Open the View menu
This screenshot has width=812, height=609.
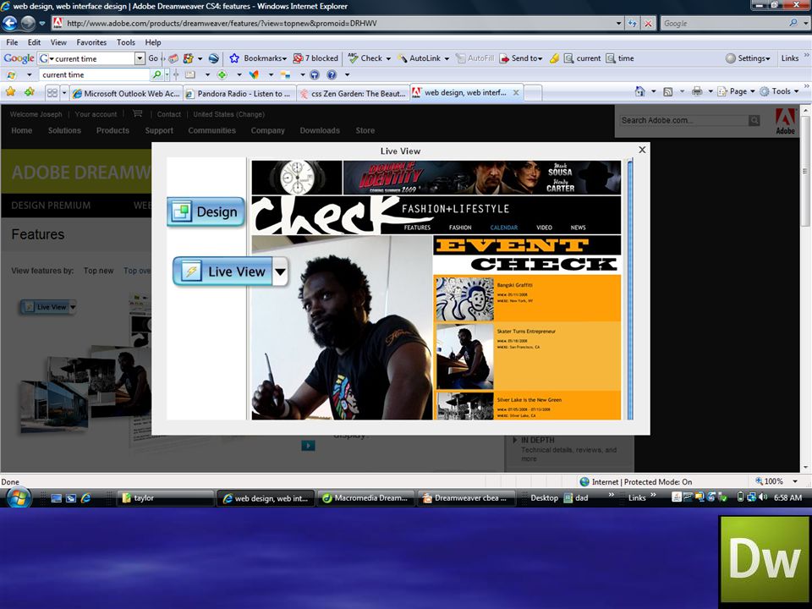58,42
